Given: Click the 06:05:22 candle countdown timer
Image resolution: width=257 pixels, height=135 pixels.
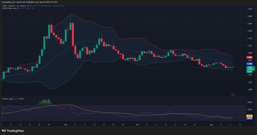Looking at the screenshot, I should tap(251, 69).
